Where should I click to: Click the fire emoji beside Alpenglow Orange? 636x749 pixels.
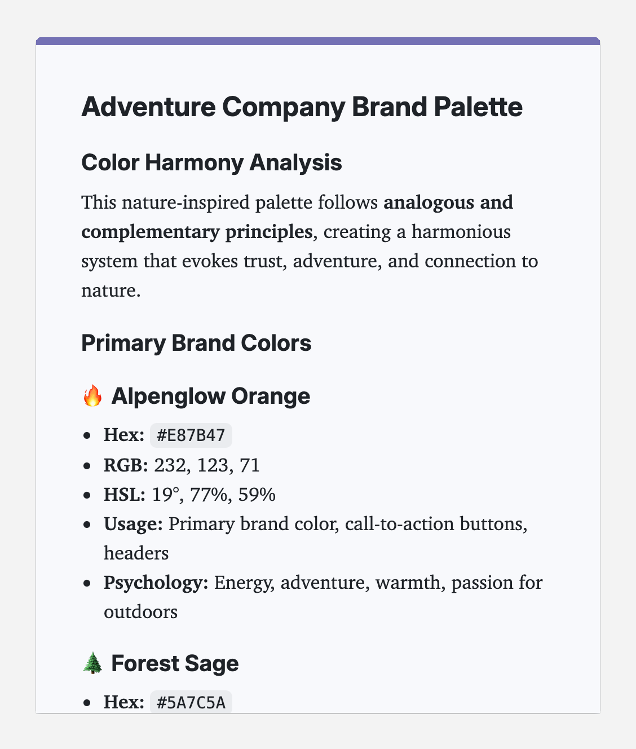tap(92, 396)
